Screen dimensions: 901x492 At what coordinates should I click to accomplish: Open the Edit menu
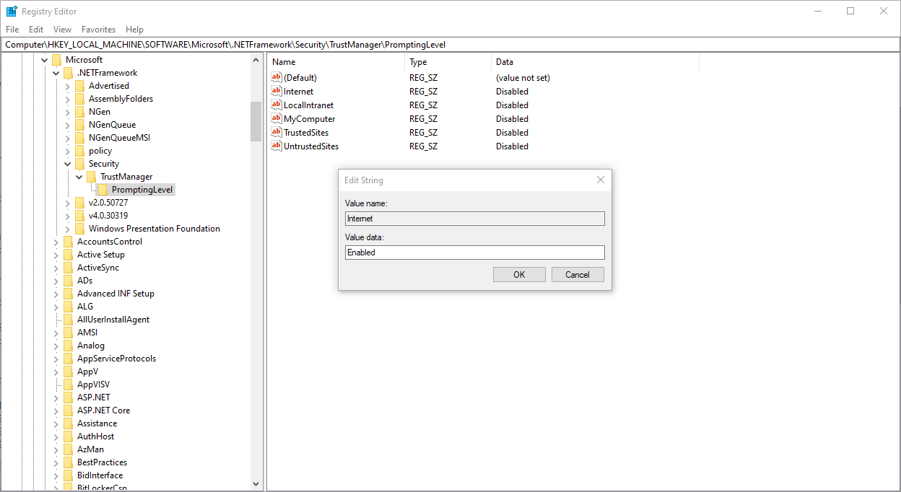[x=36, y=30]
